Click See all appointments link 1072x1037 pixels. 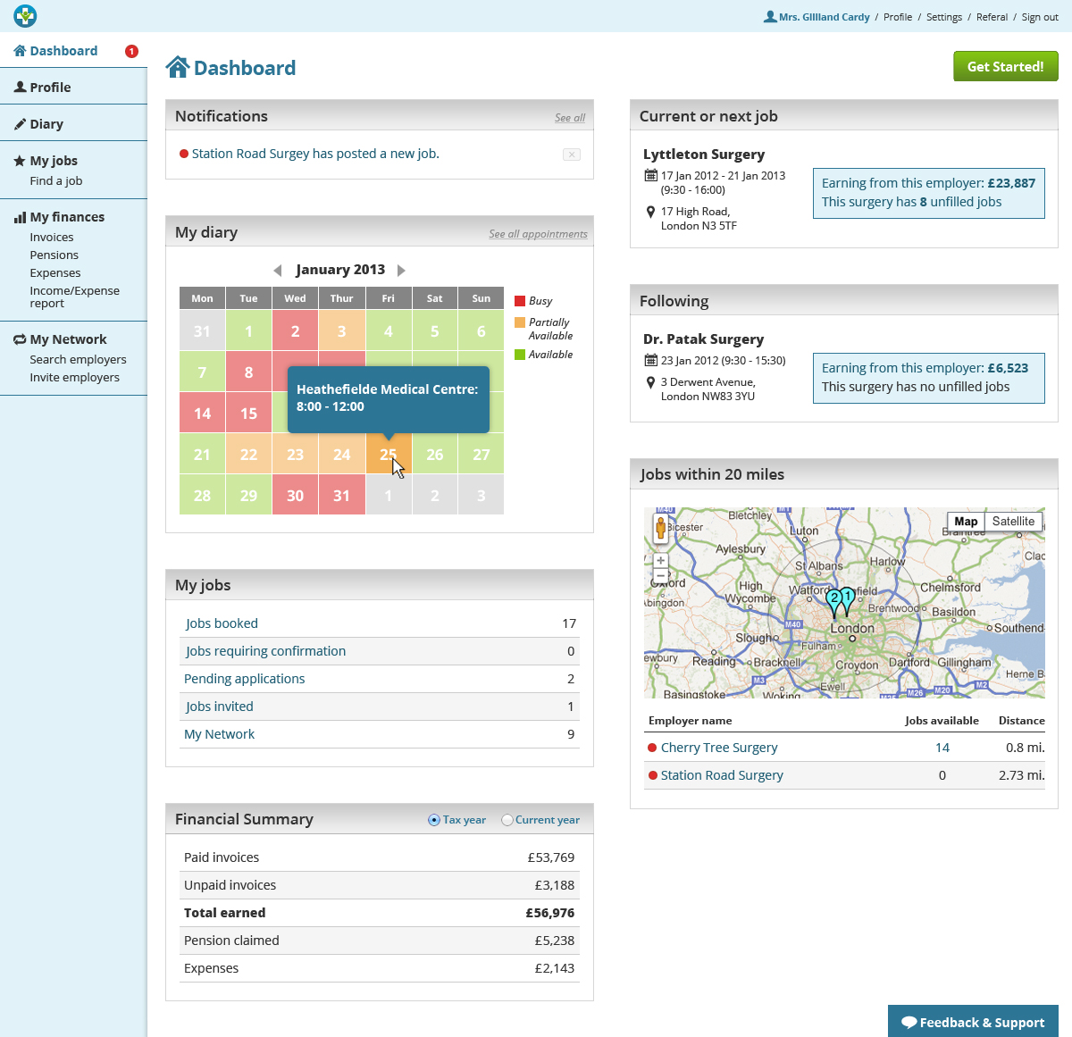click(538, 234)
